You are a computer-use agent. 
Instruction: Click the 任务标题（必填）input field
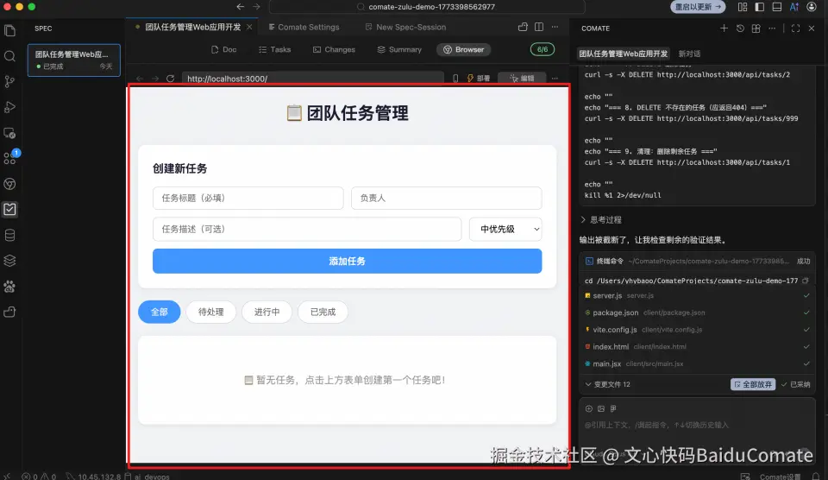(x=248, y=199)
